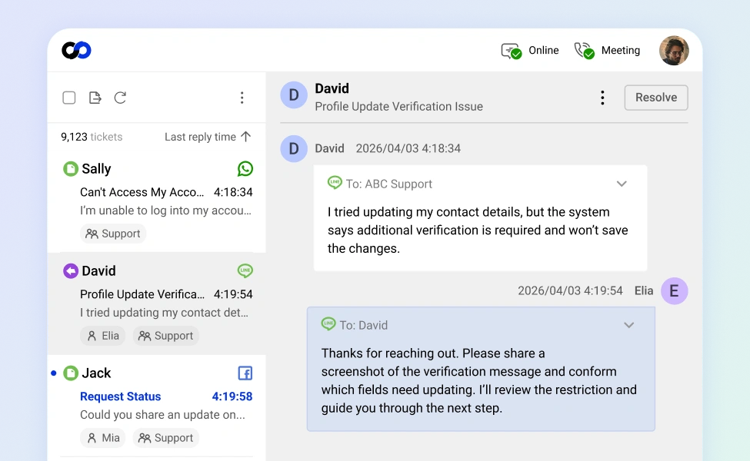Click the WhatsApp icon on Sally's ticket

pos(245,168)
